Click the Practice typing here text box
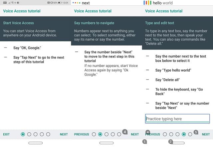This screenshot has height=147, width=213. tap(177, 119)
